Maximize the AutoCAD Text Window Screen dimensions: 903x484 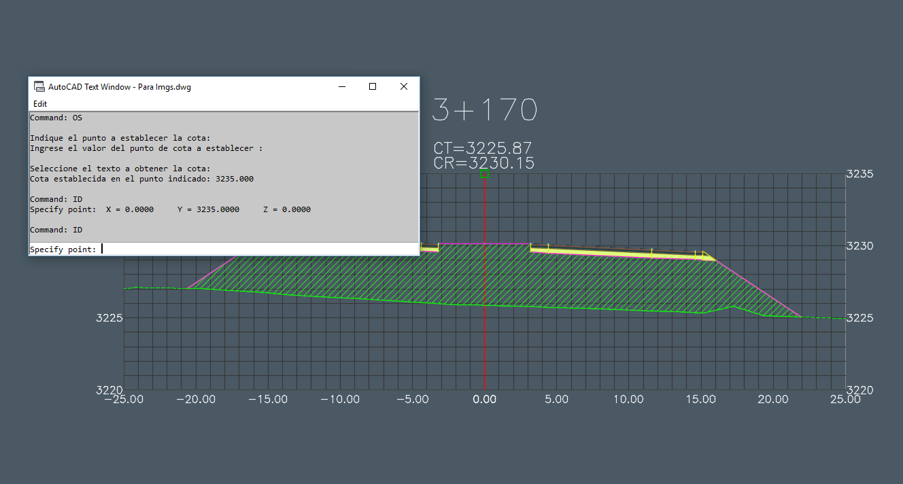pyautogui.click(x=373, y=86)
